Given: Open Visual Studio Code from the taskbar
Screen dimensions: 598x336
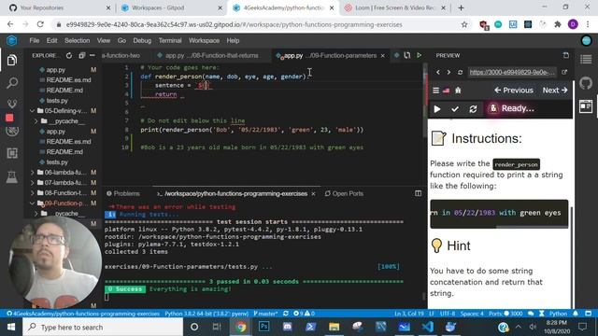Looking at the screenshot, I should tap(428, 327).
